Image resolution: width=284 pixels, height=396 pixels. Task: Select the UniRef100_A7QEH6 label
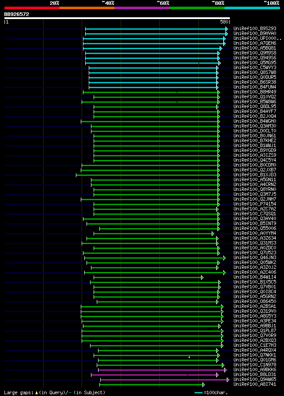255,43
